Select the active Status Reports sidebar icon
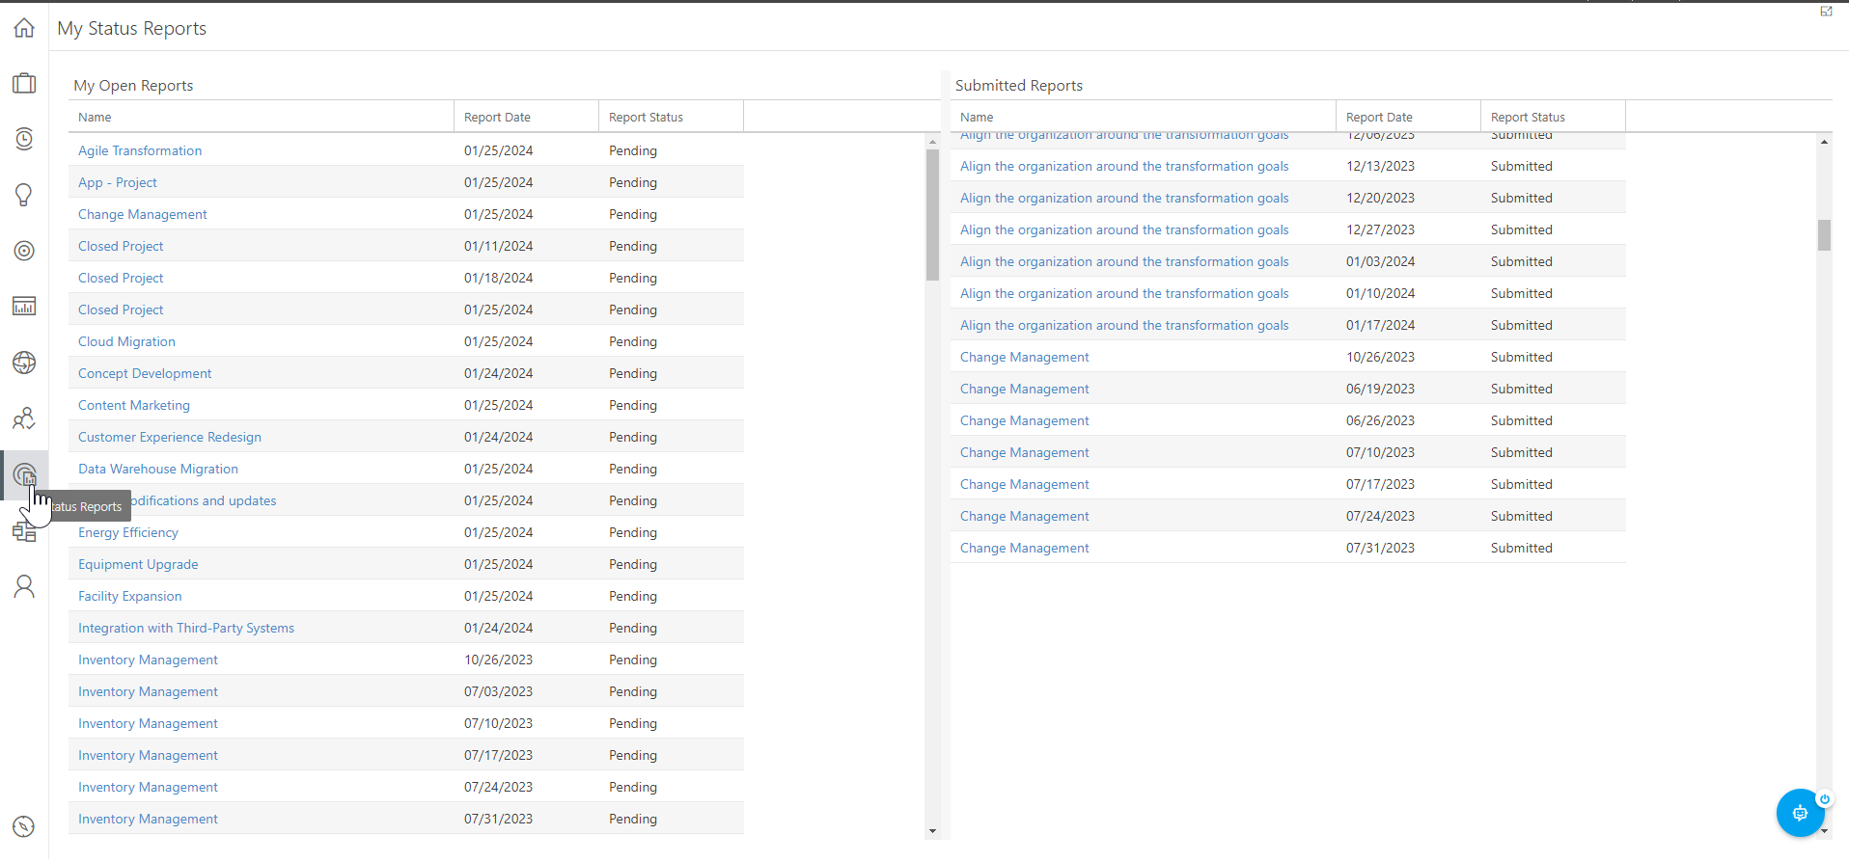 [24, 474]
